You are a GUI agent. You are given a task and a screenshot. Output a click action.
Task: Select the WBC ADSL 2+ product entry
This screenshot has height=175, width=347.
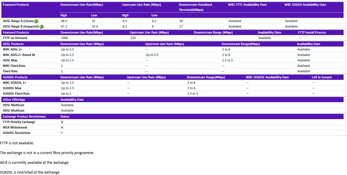(x=13, y=49)
